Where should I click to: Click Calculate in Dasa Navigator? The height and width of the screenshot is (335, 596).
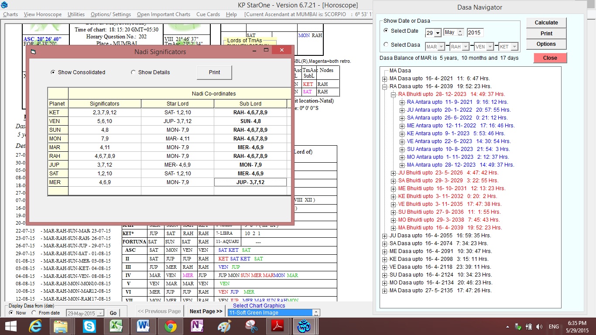(546, 23)
